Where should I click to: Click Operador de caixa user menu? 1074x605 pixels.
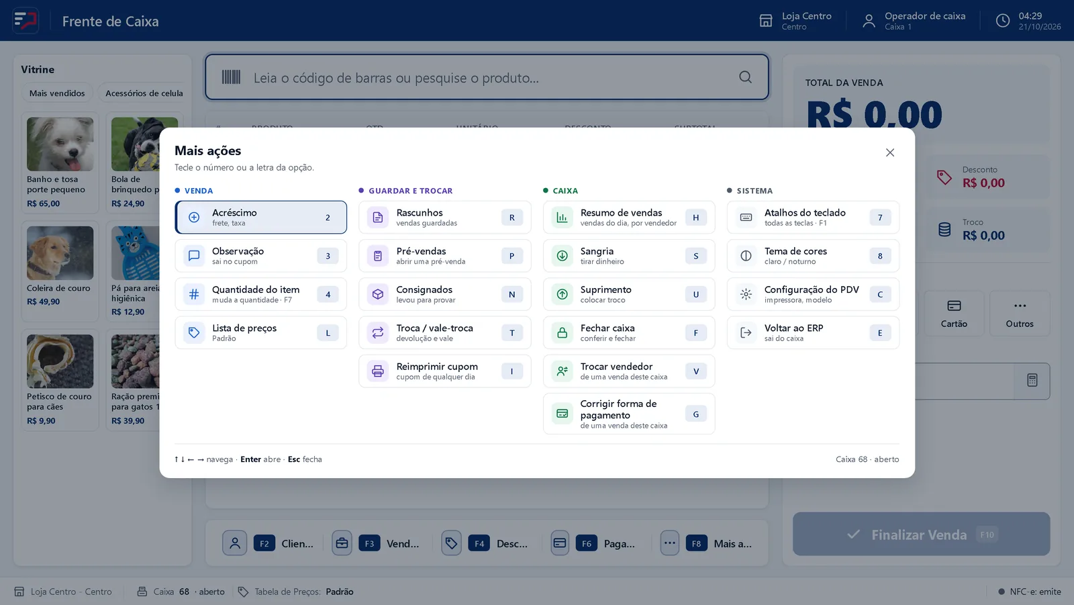(914, 21)
